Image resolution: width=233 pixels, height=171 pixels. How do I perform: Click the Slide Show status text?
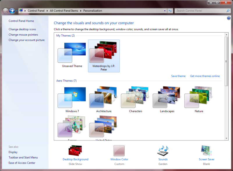click(75, 164)
